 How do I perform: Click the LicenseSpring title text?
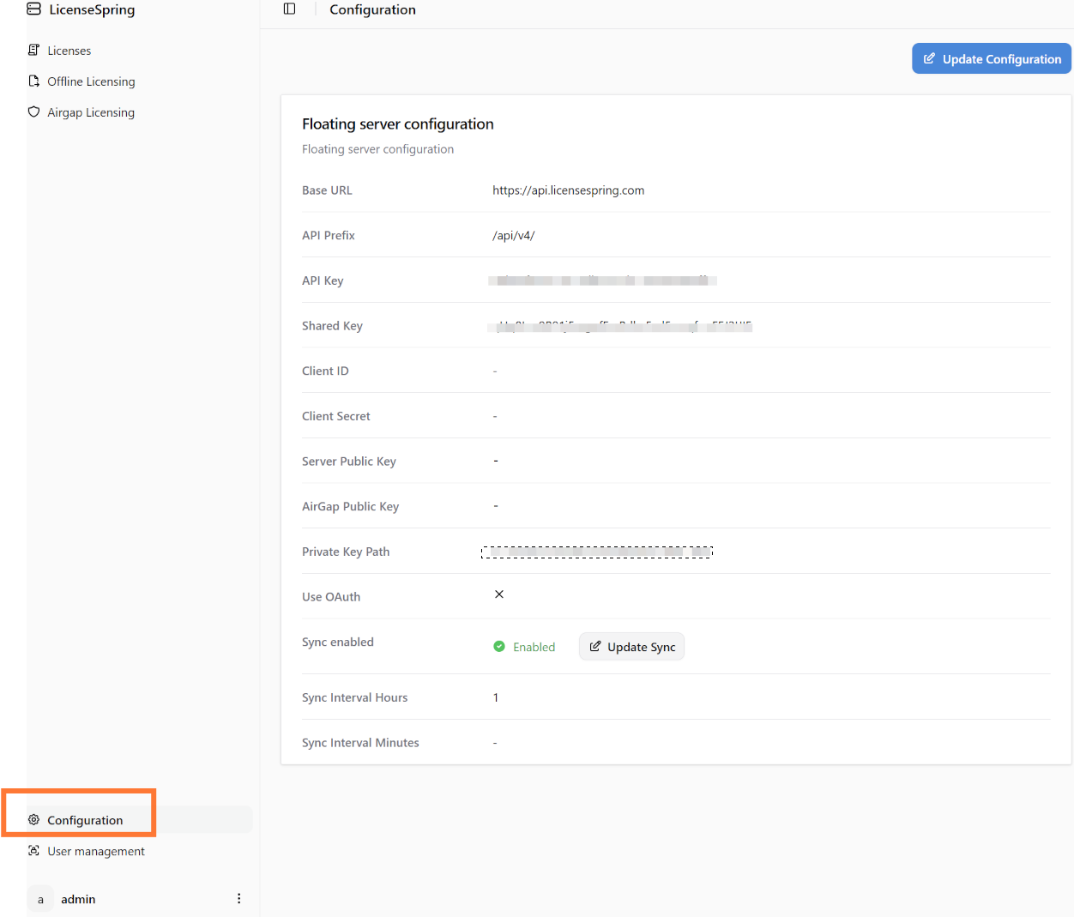pos(92,9)
